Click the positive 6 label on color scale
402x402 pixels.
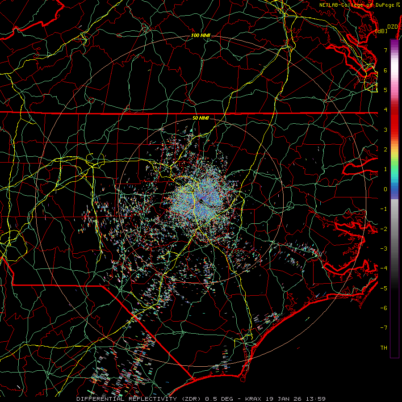click(385, 70)
